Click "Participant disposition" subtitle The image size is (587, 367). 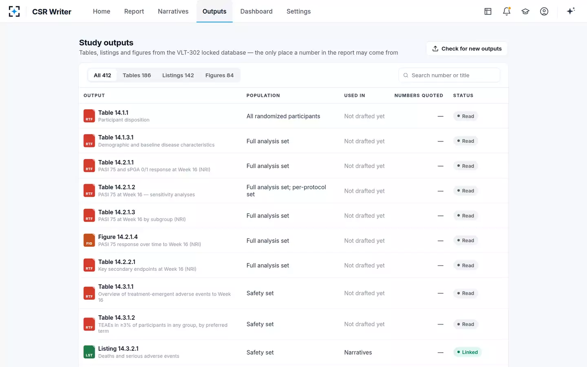pos(124,120)
